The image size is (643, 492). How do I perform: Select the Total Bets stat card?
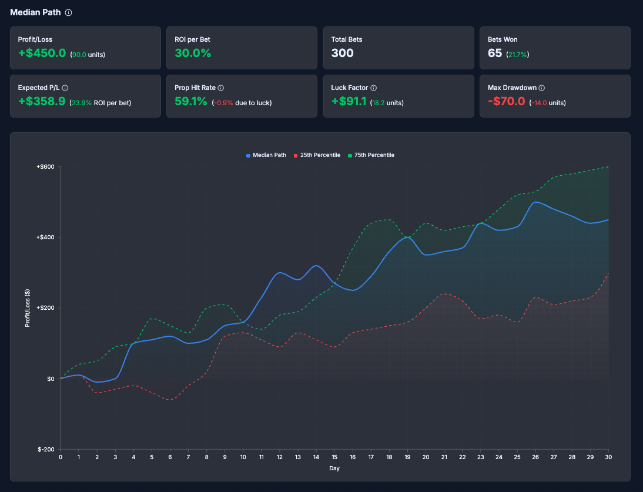tap(398, 48)
